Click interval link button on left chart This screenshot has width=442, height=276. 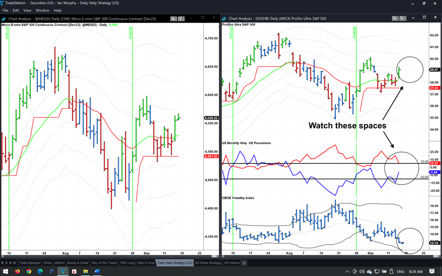[181, 19]
